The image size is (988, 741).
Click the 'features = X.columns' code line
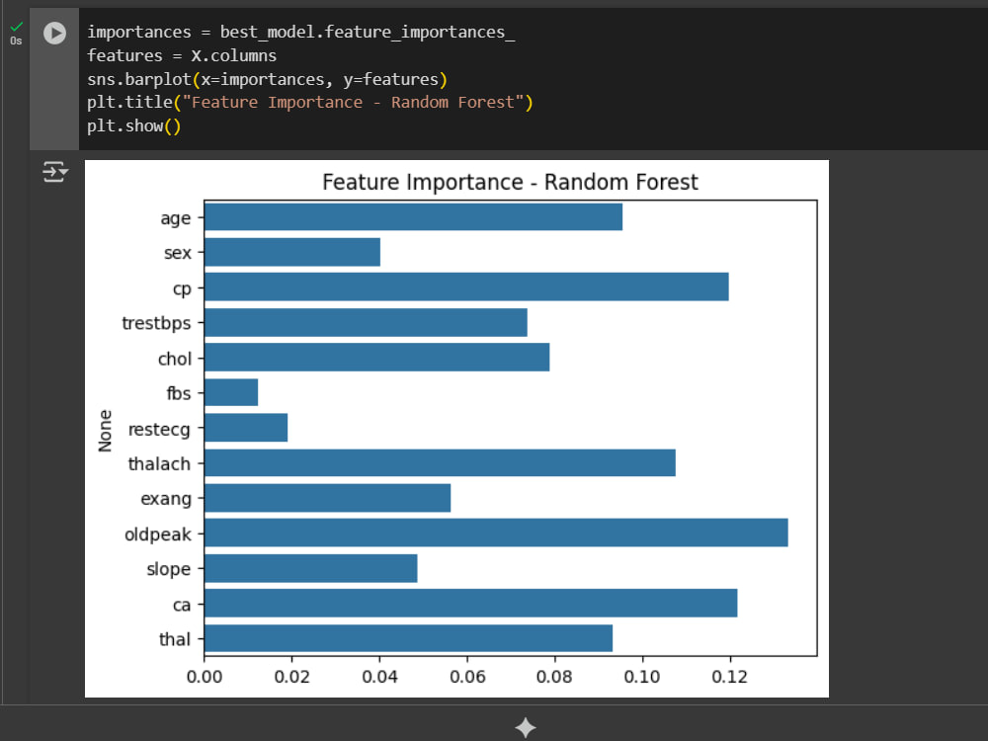[x=182, y=56]
